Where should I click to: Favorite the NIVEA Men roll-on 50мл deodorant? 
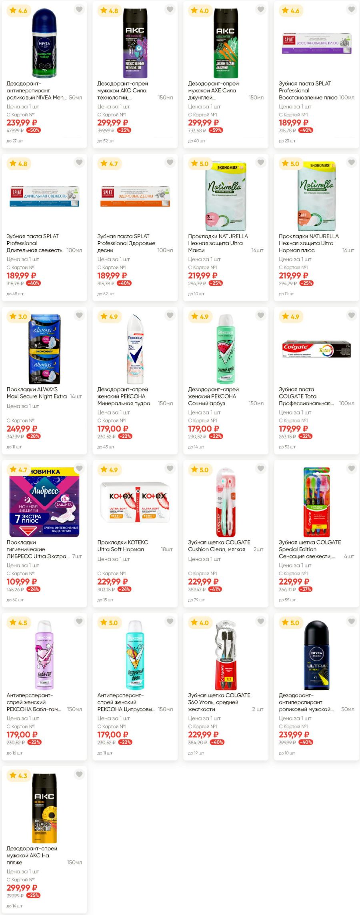click(x=79, y=9)
